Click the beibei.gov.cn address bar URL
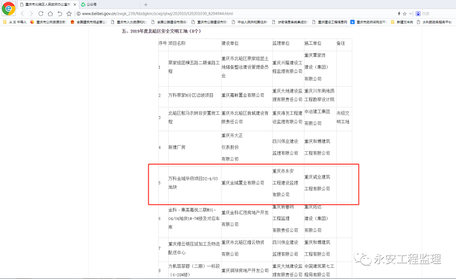This screenshot has height=279, width=456. tap(158, 14)
